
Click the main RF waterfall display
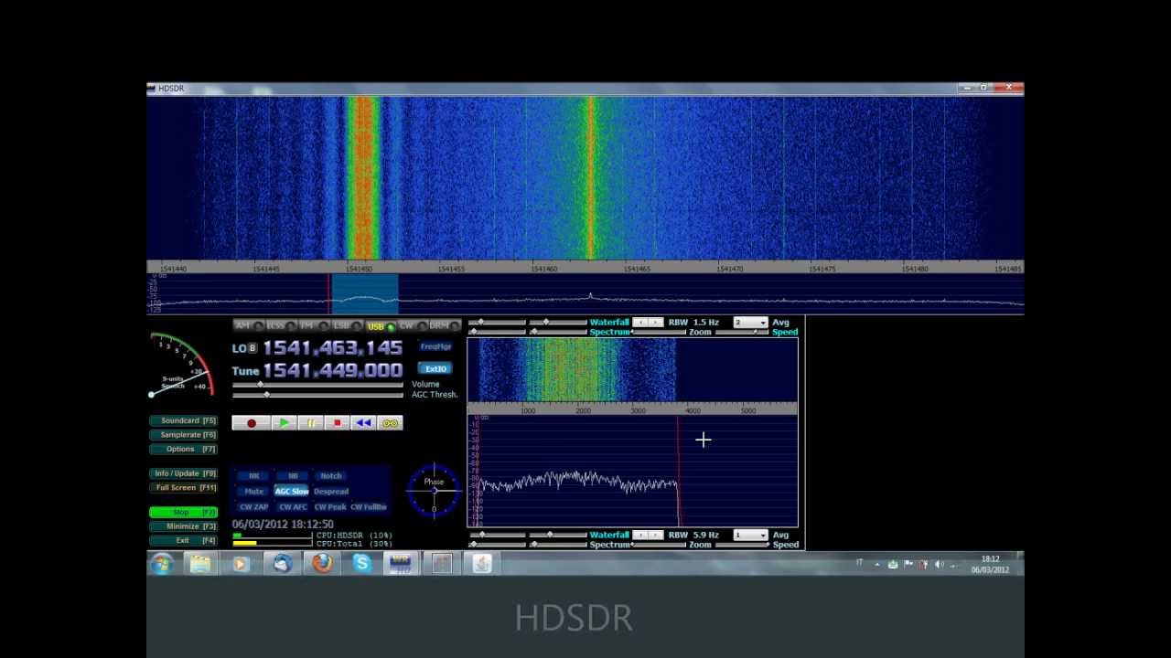coord(585,178)
